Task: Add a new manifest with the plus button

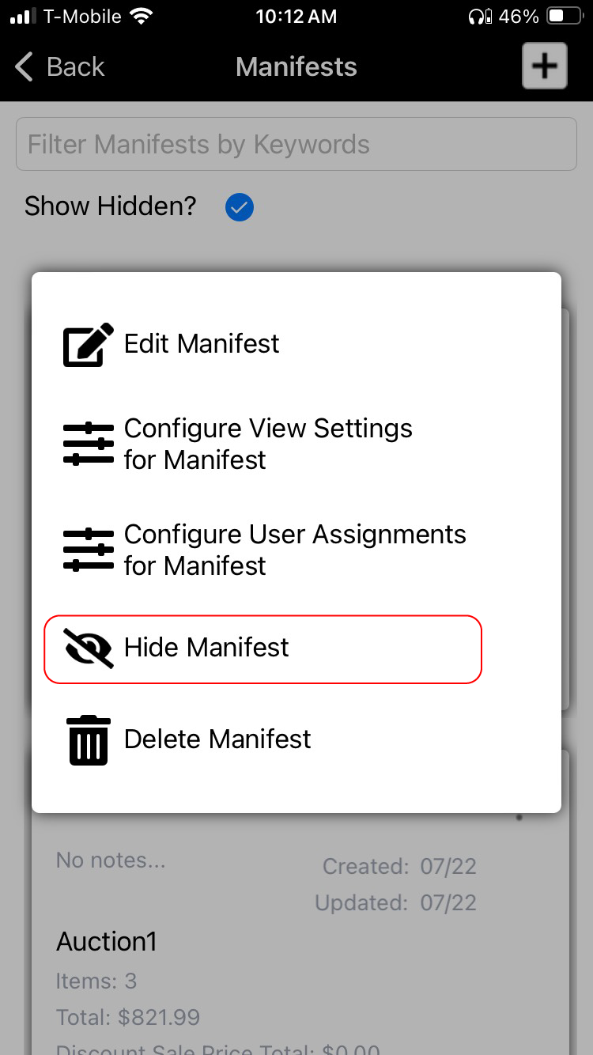Action: (544, 66)
